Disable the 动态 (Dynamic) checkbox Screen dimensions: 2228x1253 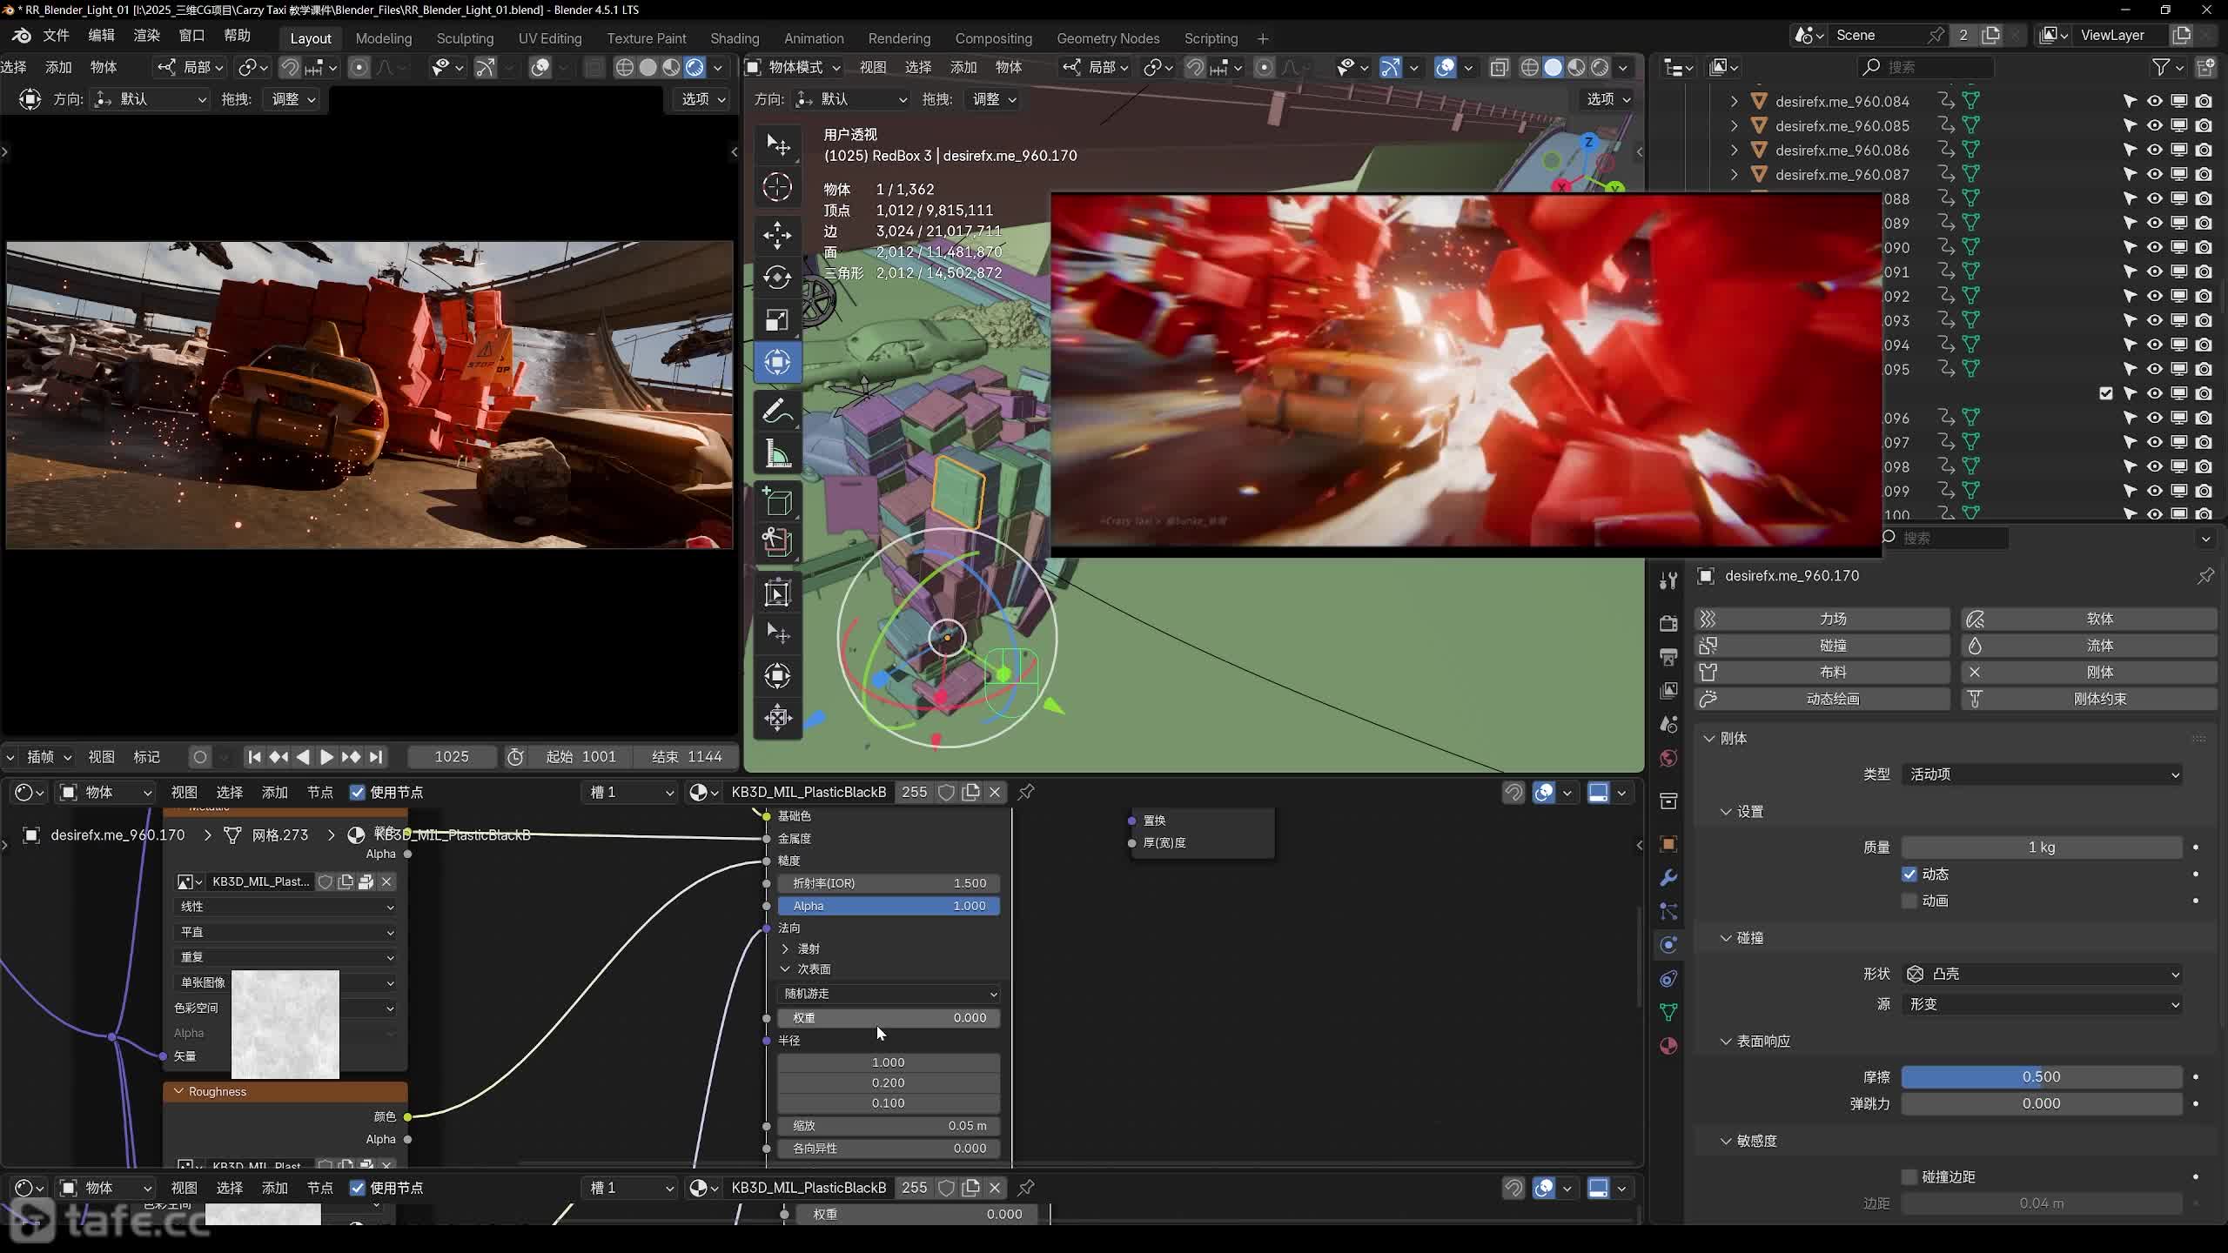[x=1909, y=874]
